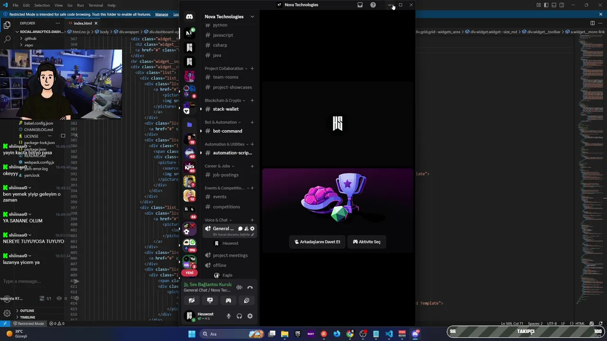Edit General voice channel settings gear

coord(252,229)
